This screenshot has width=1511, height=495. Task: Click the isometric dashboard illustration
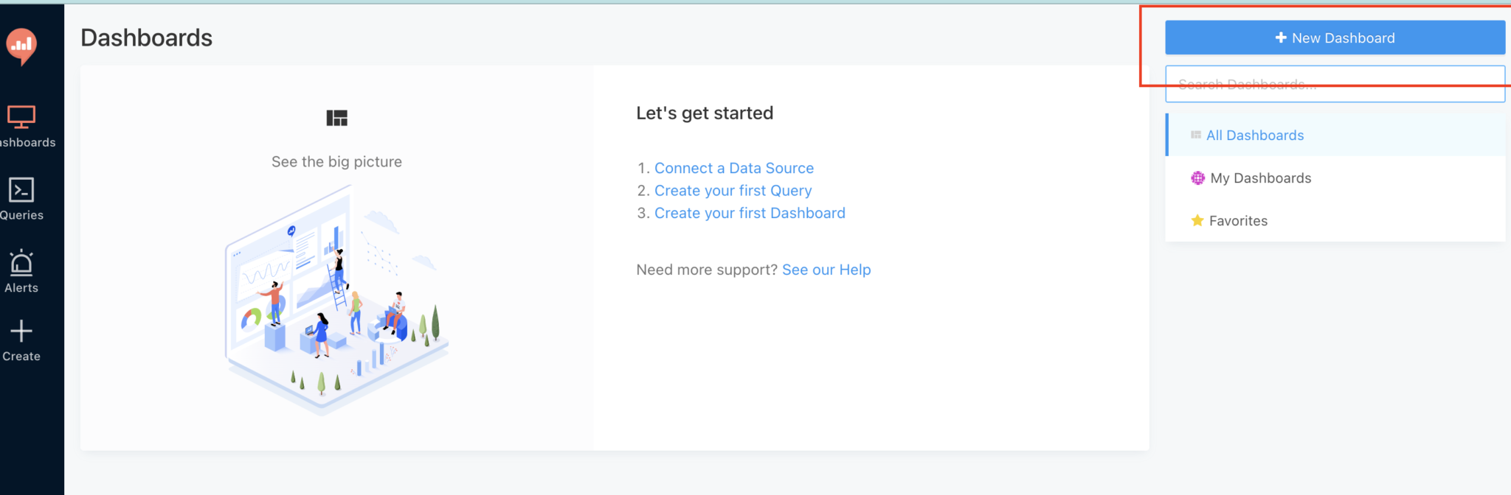(x=336, y=302)
